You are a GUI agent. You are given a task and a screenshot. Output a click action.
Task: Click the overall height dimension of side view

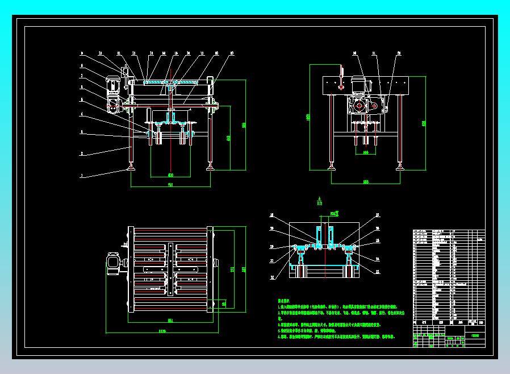(x=308, y=117)
